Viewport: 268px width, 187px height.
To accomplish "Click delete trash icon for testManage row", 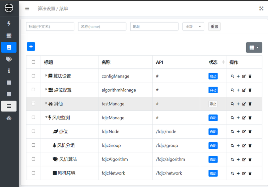I will [x=250, y=104].
